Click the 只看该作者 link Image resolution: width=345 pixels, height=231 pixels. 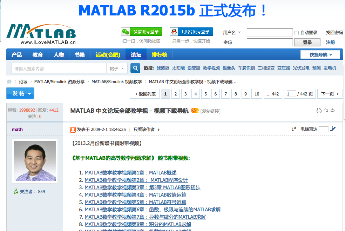click(144, 130)
